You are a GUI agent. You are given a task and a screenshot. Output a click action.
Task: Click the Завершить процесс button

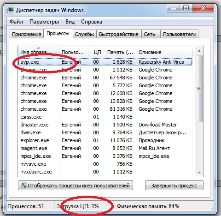pyautogui.click(x=174, y=186)
